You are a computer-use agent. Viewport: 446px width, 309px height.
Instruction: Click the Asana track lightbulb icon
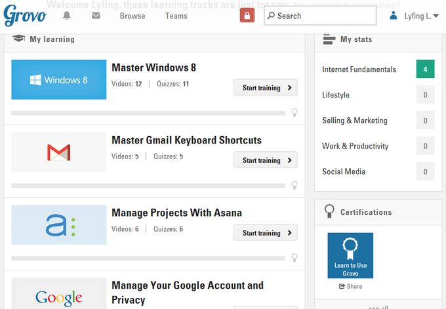pos(294,257)
